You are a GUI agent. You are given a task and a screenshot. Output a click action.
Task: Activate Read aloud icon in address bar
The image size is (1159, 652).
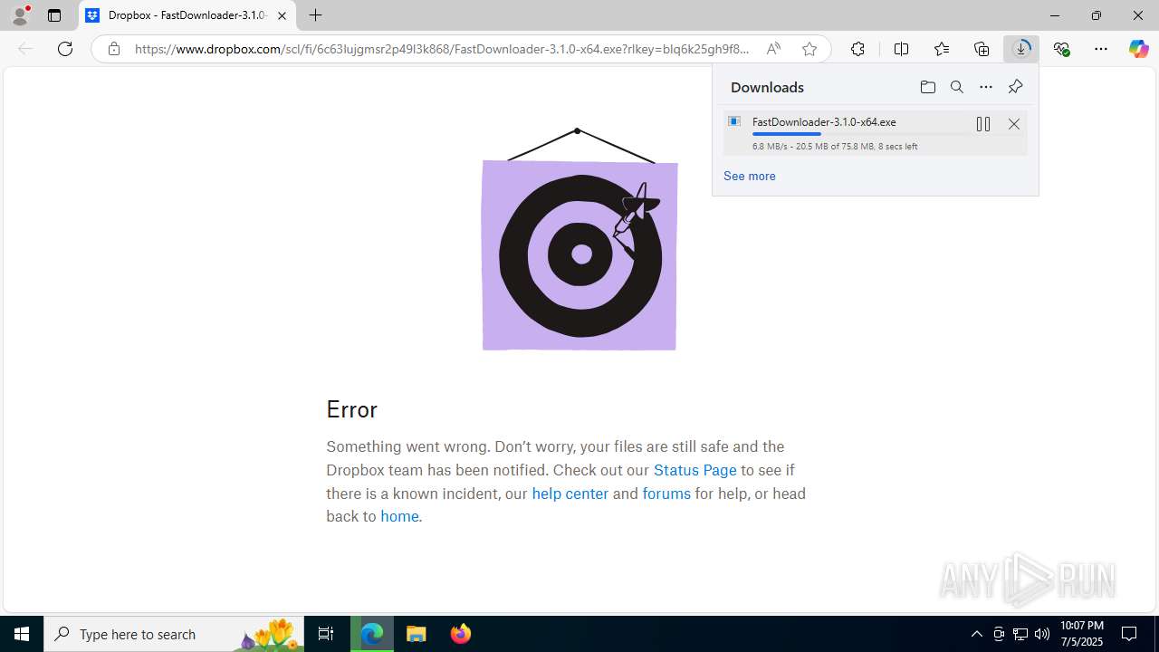773,49
